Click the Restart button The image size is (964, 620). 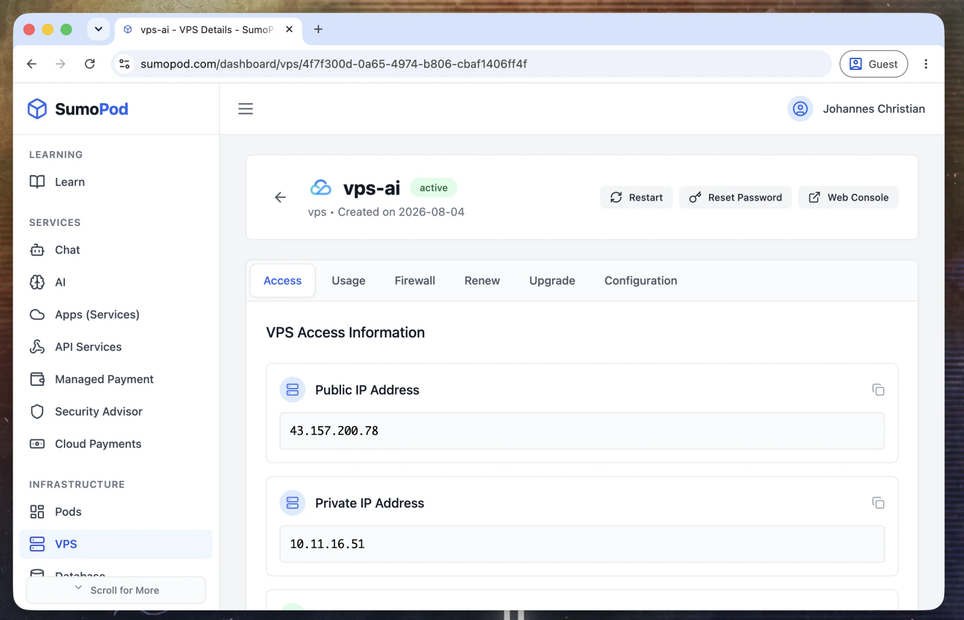636,198
